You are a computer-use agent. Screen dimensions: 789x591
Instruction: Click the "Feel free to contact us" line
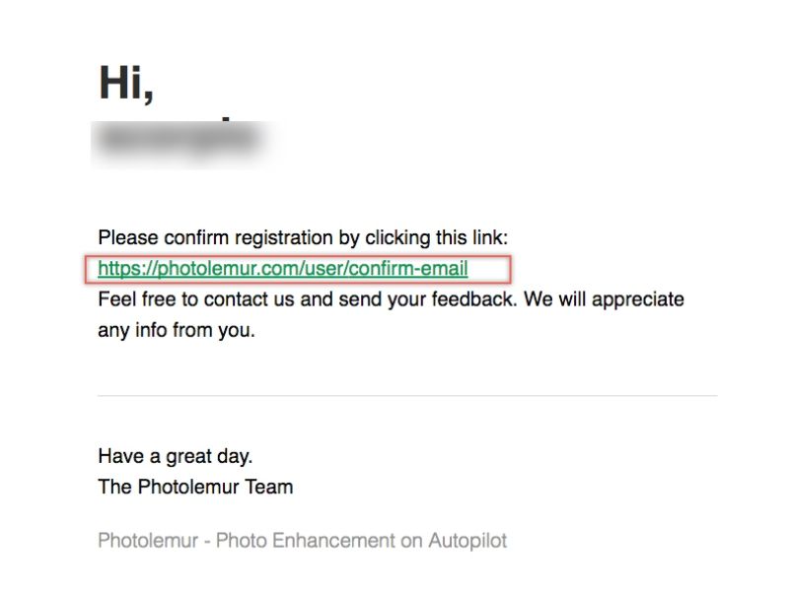391,299
